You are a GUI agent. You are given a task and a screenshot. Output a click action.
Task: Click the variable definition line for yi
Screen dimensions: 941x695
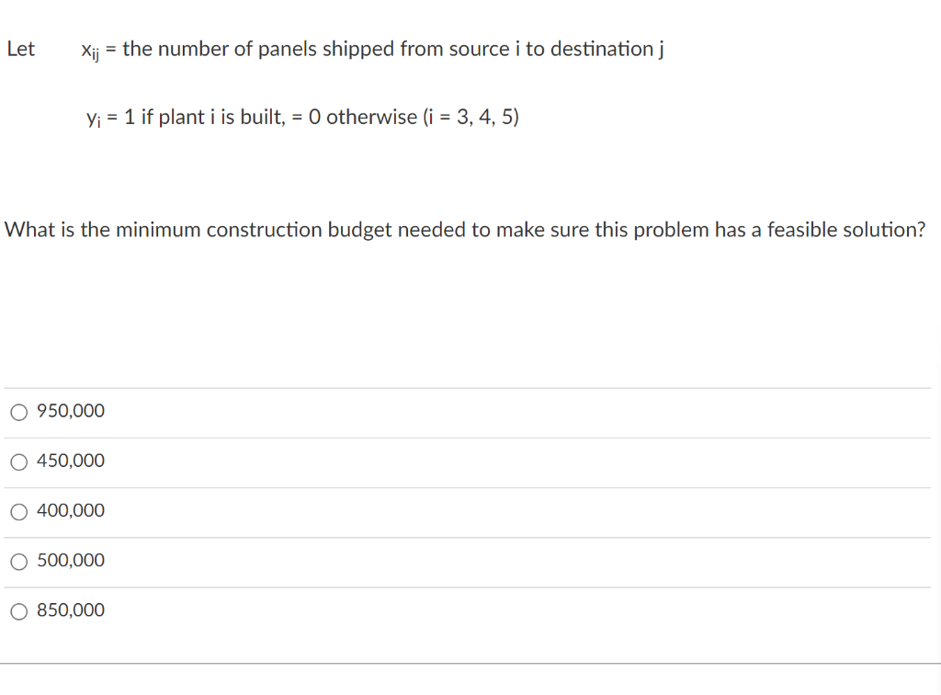click(x=303, y=117)
